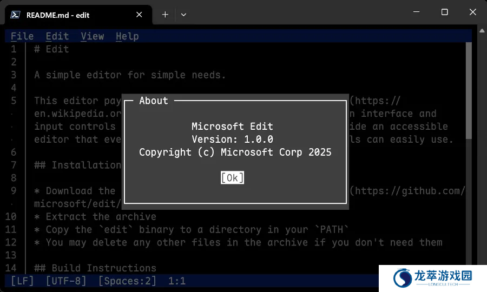The height and width of the screenshot is (292, 487).
Task: Click the line starting '* Copy the `edit` binary'
Action: 192,230
